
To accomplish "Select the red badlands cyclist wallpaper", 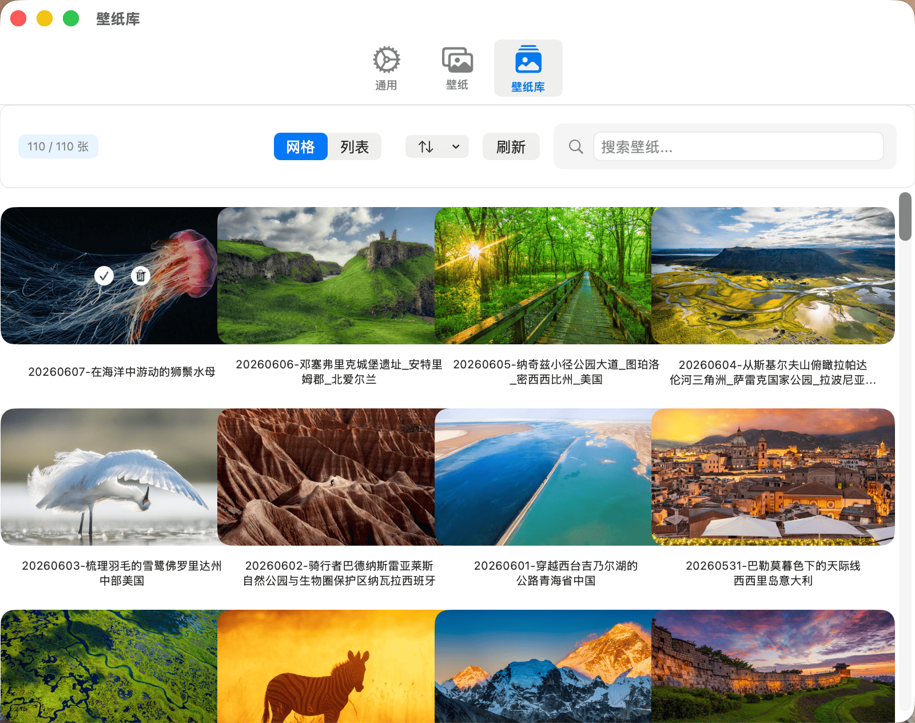I will 326,477.
